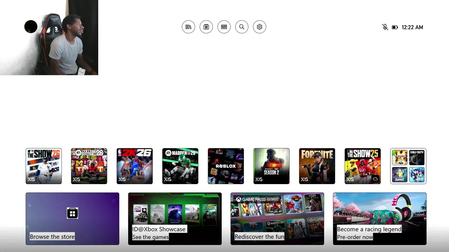
Task: Launch the Fortnite tile
Action: (x=317, y=166)
